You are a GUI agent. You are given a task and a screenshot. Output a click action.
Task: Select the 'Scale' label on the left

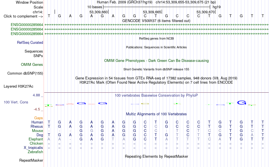38,7
